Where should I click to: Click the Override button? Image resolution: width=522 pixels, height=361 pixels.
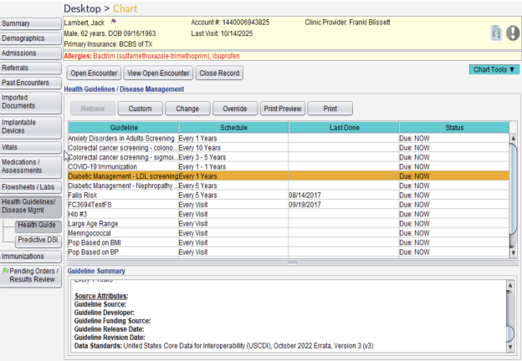[x=234, y=109]
